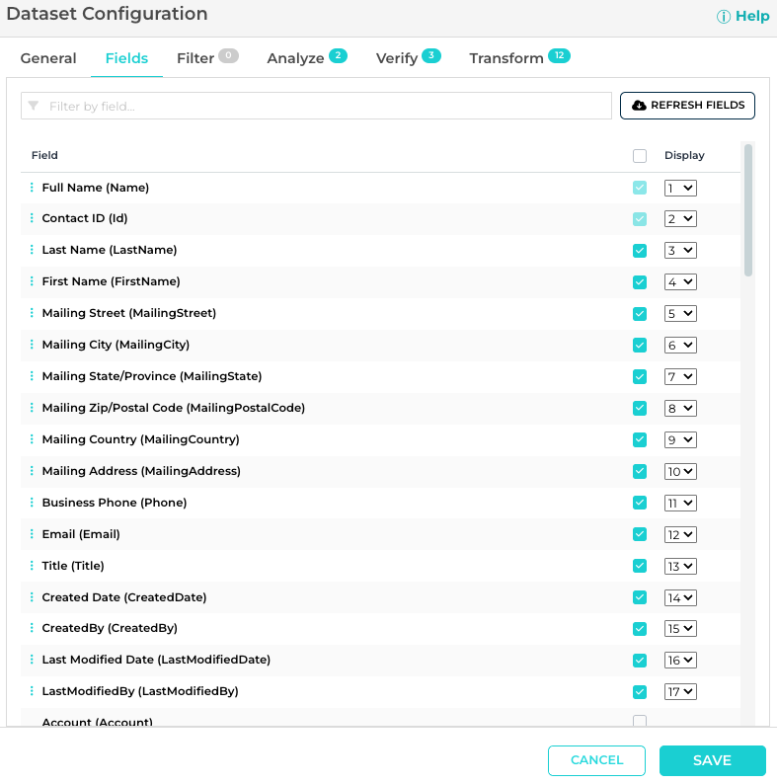777x784 pixels.
Task: Click the drag handle for Last Name row
Action: click(32, 250)
